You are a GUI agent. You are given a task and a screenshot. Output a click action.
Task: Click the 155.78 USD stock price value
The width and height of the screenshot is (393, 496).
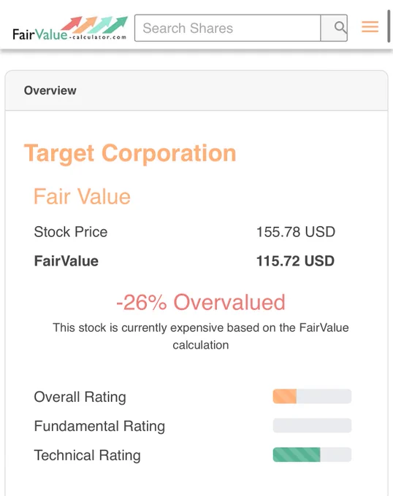coord(295,232)
